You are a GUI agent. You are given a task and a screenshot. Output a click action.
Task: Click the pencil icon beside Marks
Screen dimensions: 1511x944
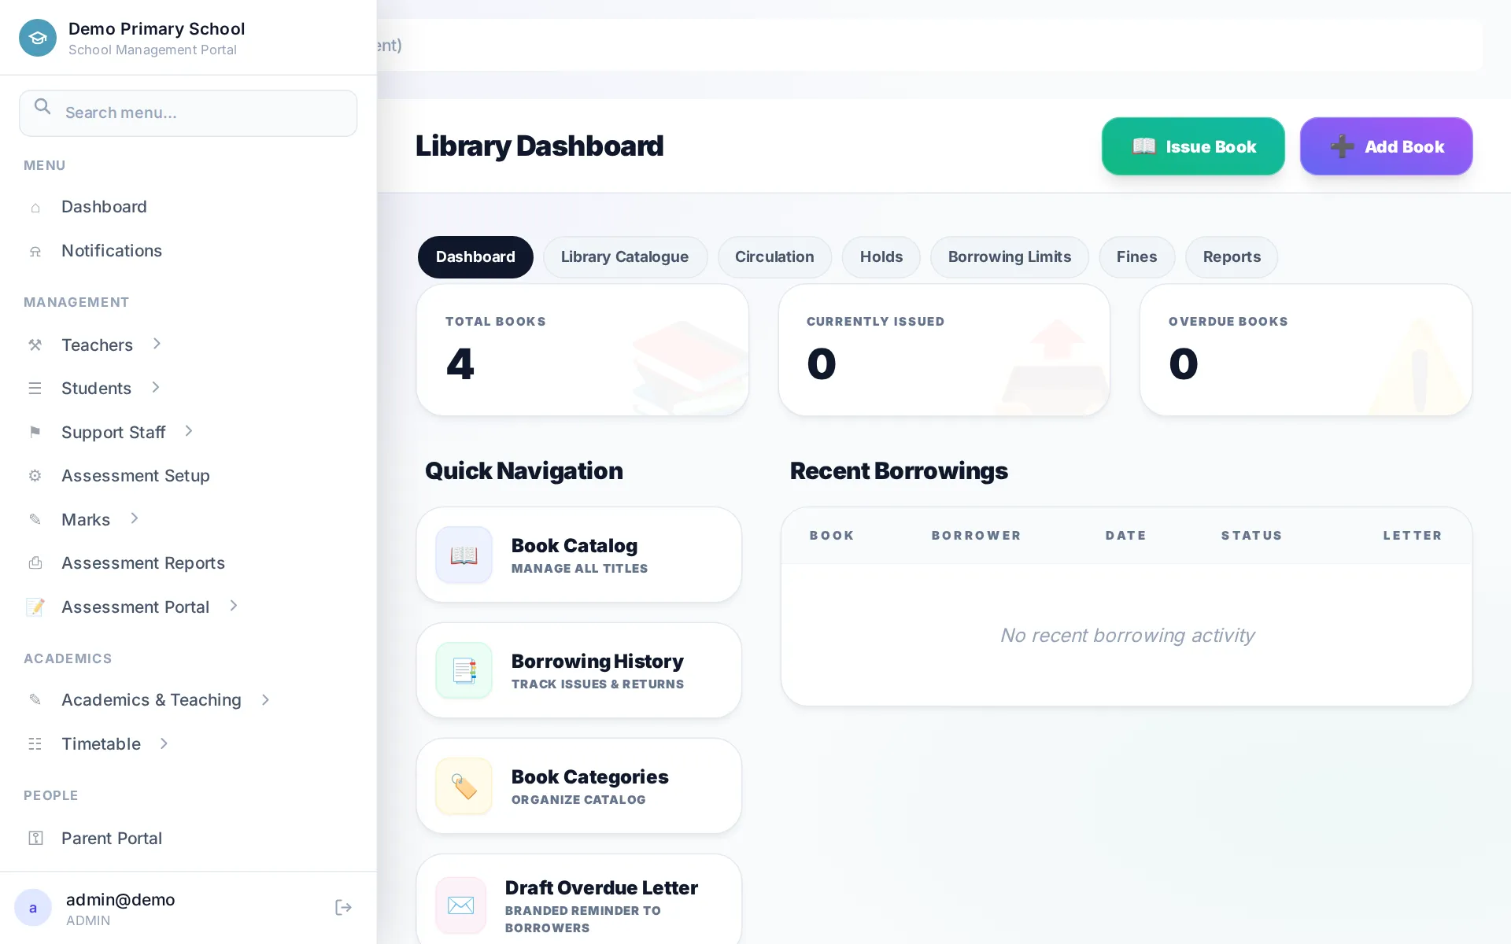coord(35,519)
